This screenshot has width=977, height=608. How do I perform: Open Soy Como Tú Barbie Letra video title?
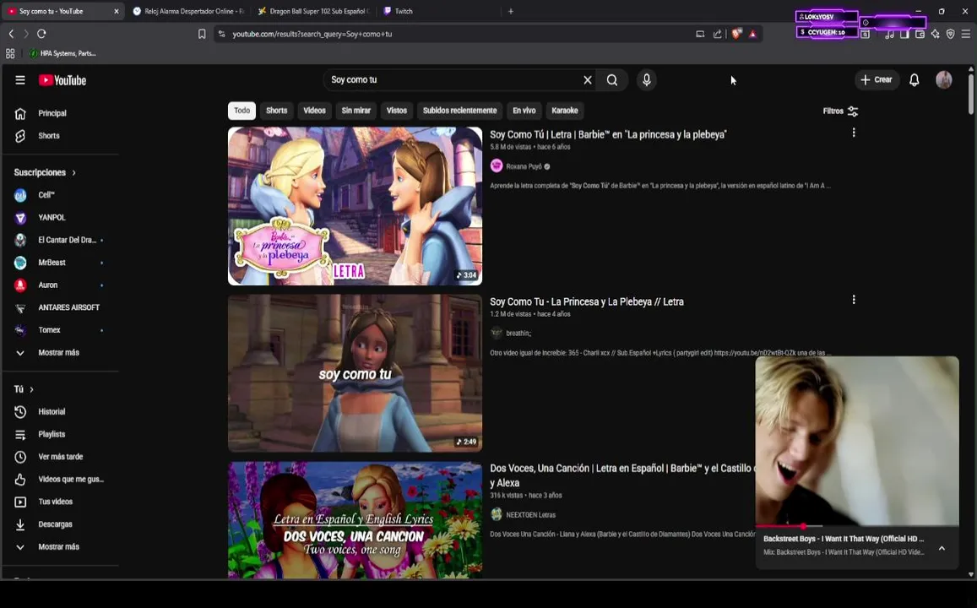[x=608, y=134]
